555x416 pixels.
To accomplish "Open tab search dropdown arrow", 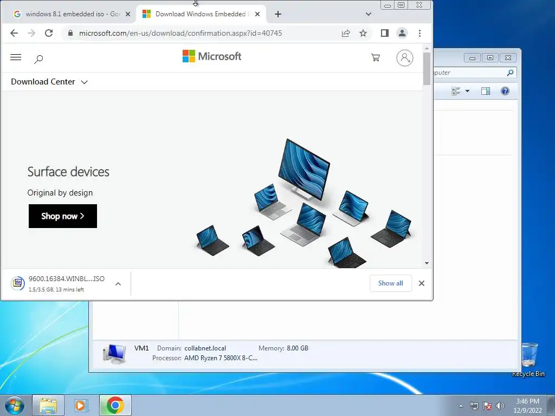I will pos(369,14).
